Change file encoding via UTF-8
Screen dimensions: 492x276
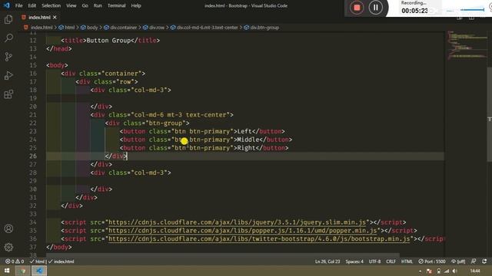point(374,261)
